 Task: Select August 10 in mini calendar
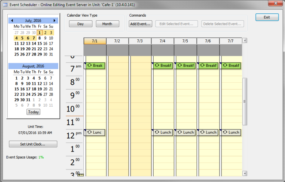pos(28,84)
